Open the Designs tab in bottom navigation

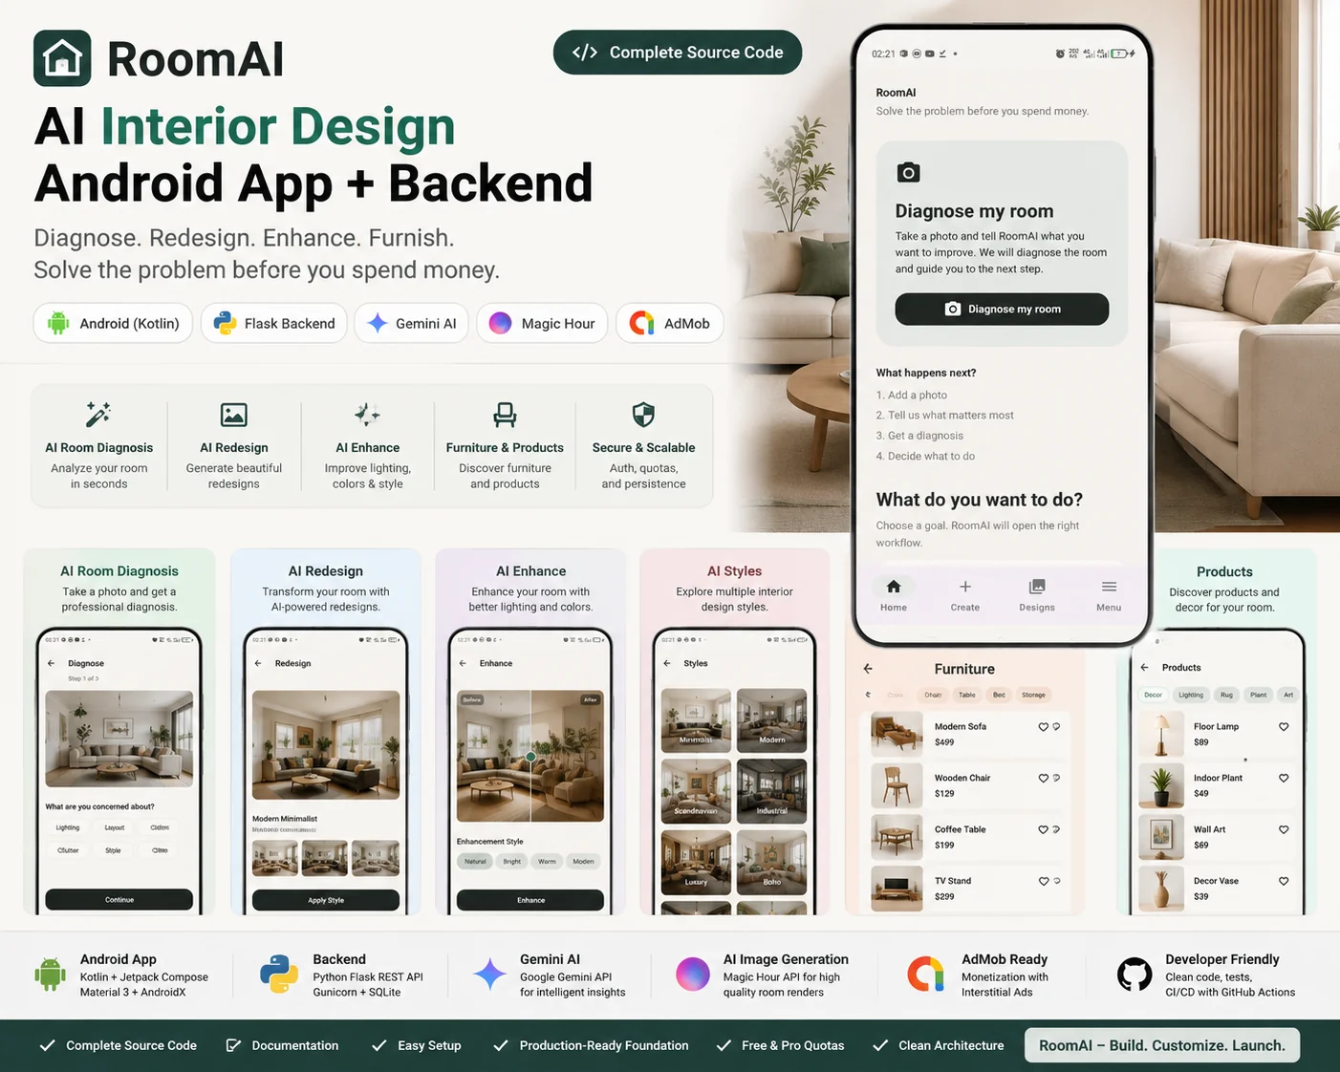point(1037,594)
